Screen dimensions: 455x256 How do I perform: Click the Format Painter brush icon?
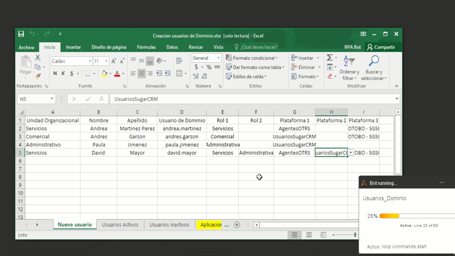tap(38, 76)
